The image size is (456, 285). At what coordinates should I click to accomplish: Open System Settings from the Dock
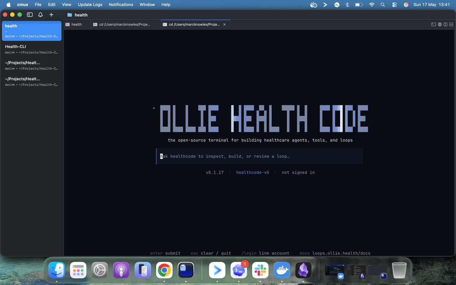click(x=100, y=271)
